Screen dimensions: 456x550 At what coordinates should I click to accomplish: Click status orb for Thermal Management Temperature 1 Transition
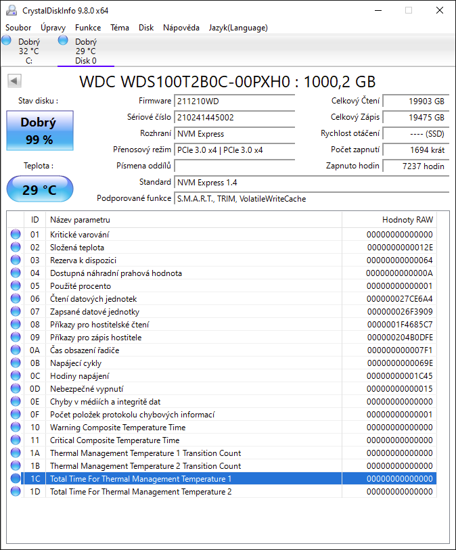[16, 453]
